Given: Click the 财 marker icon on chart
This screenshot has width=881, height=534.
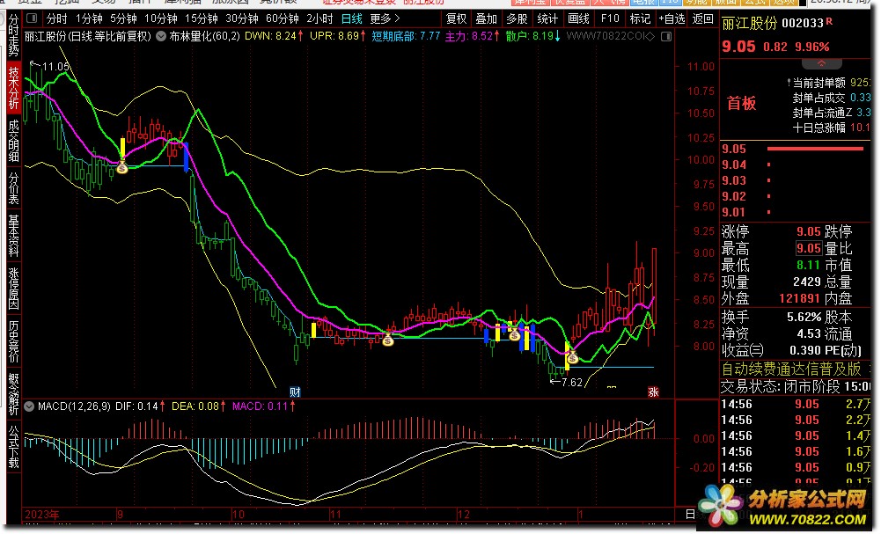Looking at the screenshot, I should point(296,391).
